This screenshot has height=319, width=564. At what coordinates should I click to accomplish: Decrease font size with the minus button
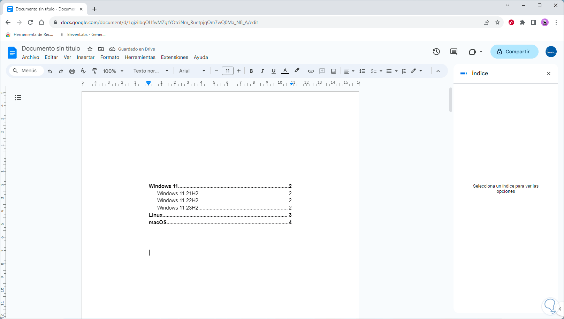pyautogui.click(x=216, y=71)
